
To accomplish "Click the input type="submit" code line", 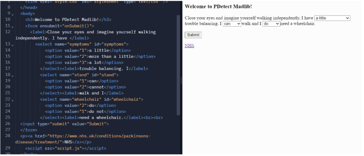I will (x=65, y=124).
